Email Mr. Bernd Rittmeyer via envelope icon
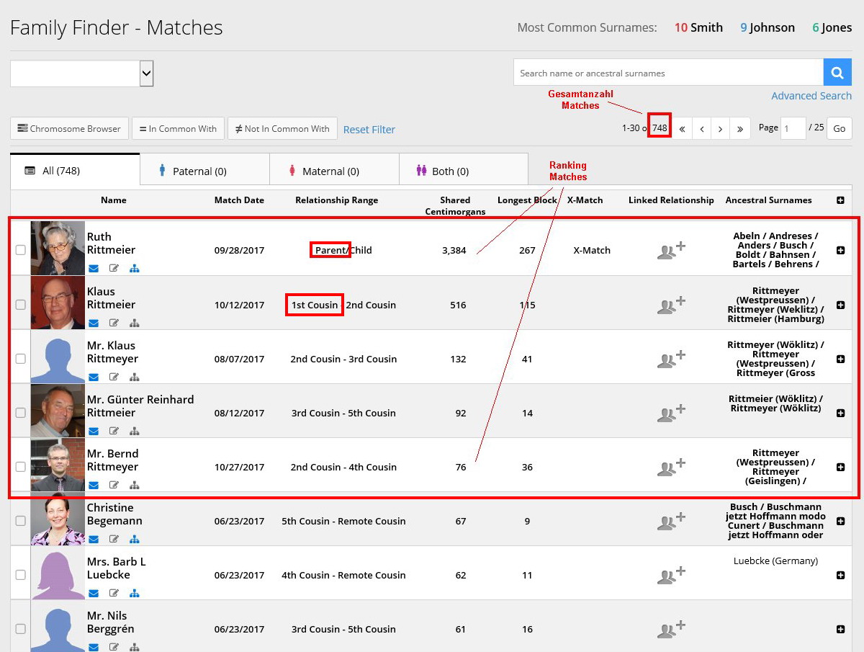The width and height of the screenshot is (864, 652). click(x=94, y=485)
